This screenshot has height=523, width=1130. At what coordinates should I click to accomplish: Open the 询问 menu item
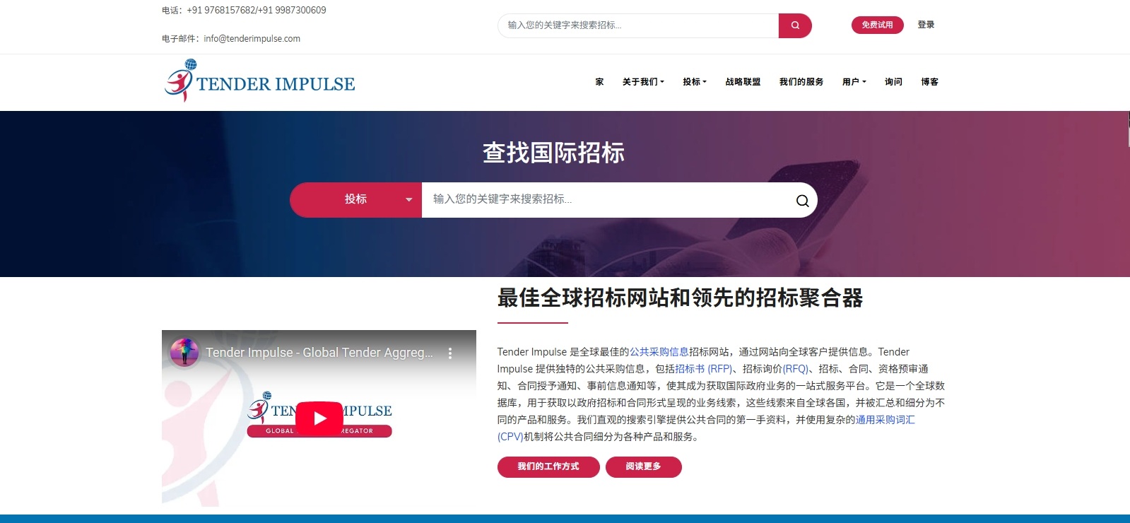tap(893, 82)
